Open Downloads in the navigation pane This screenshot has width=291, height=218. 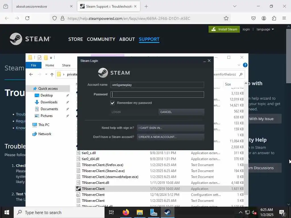point(49,102)
